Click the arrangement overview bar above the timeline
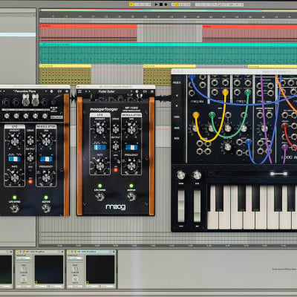This screenshot has width=297, height=297. 168,10
